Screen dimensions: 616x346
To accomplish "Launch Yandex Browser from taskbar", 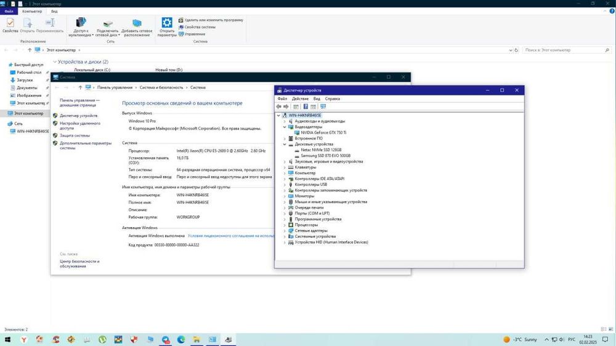I will pos(23,339).
